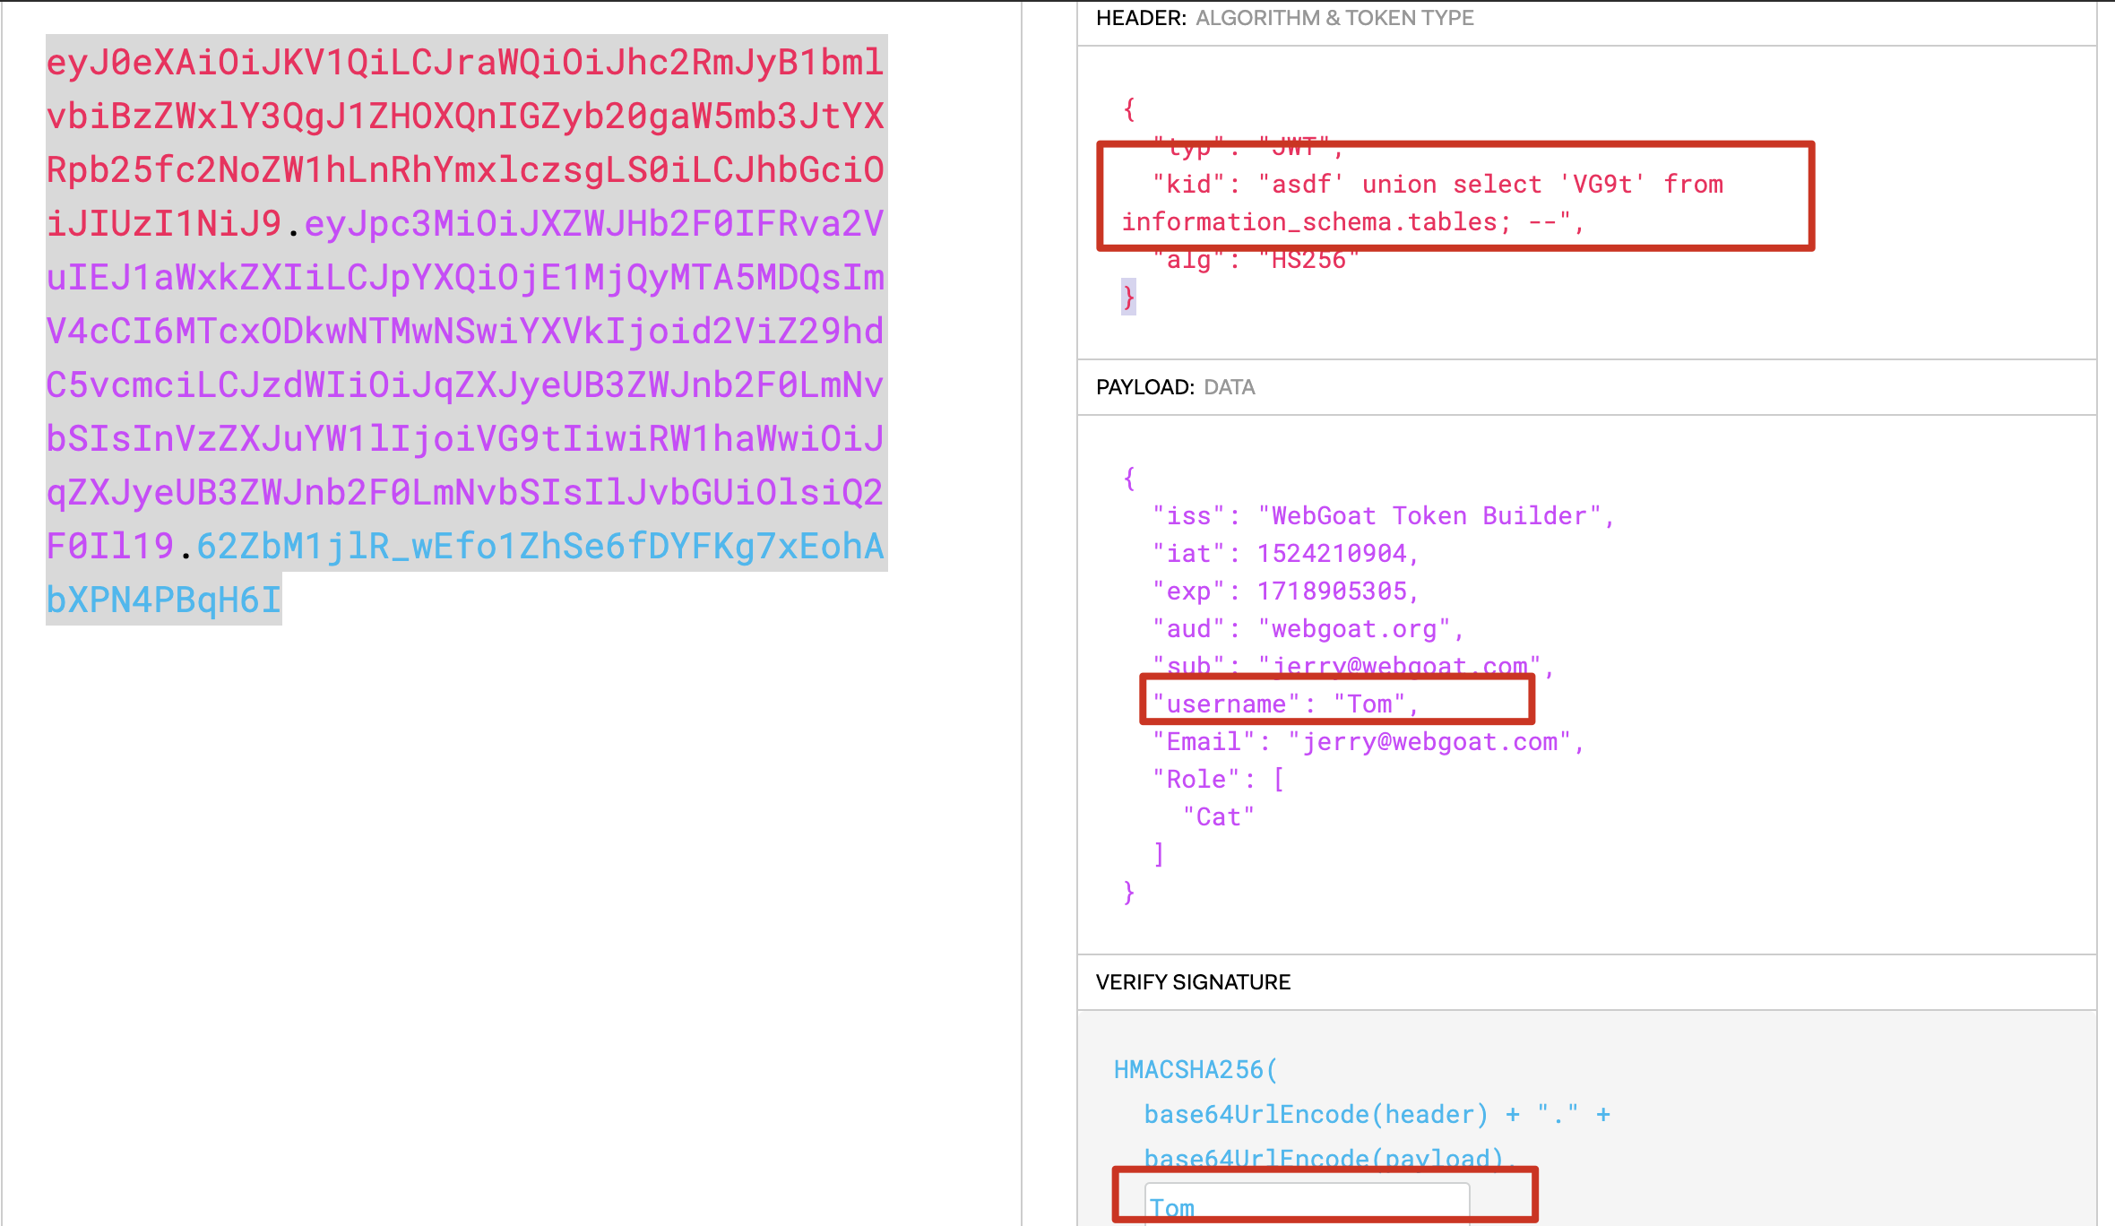
Task: Click the "iss": "WebGoat Token Builder" line
Action: tap(1383, 516)
